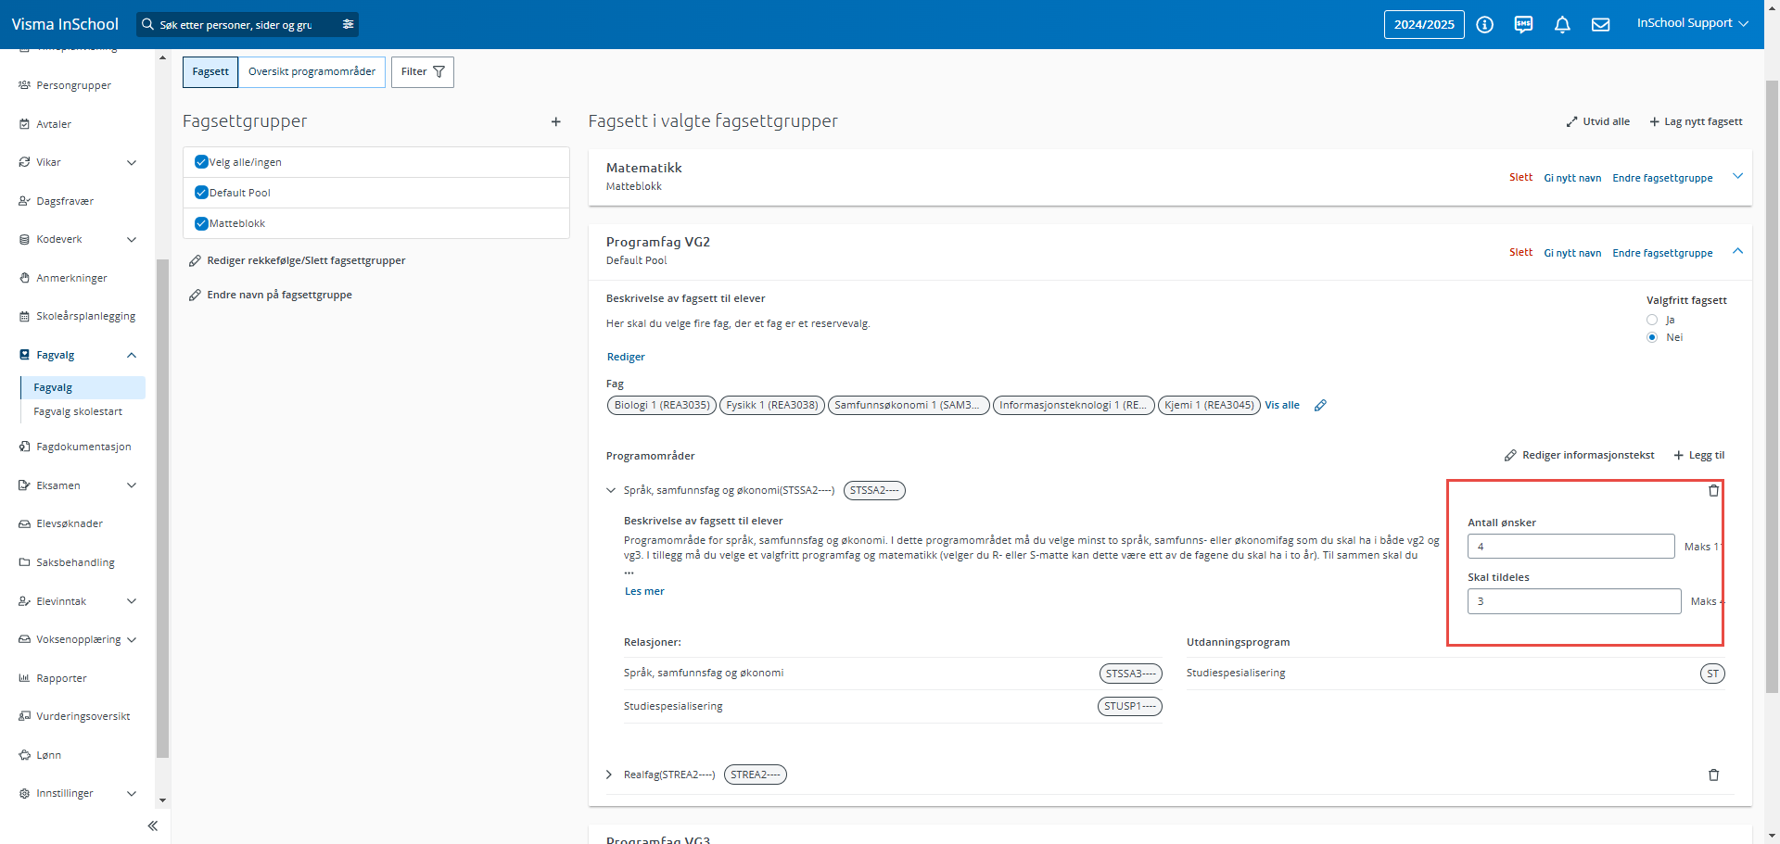Click Les mer link

pyautogui.click(x=644, y=591)
